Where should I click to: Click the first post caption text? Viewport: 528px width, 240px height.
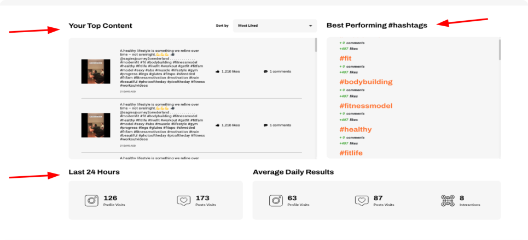[x=162, y=68]
